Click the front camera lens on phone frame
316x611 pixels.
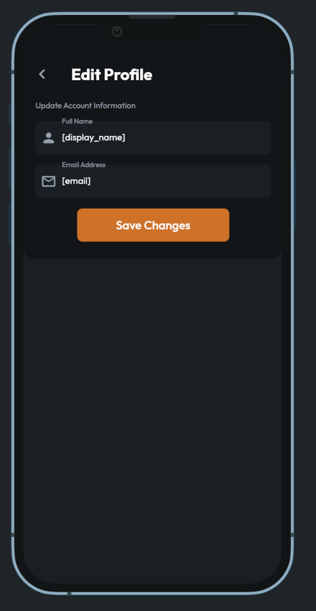(x=117, y=31)
